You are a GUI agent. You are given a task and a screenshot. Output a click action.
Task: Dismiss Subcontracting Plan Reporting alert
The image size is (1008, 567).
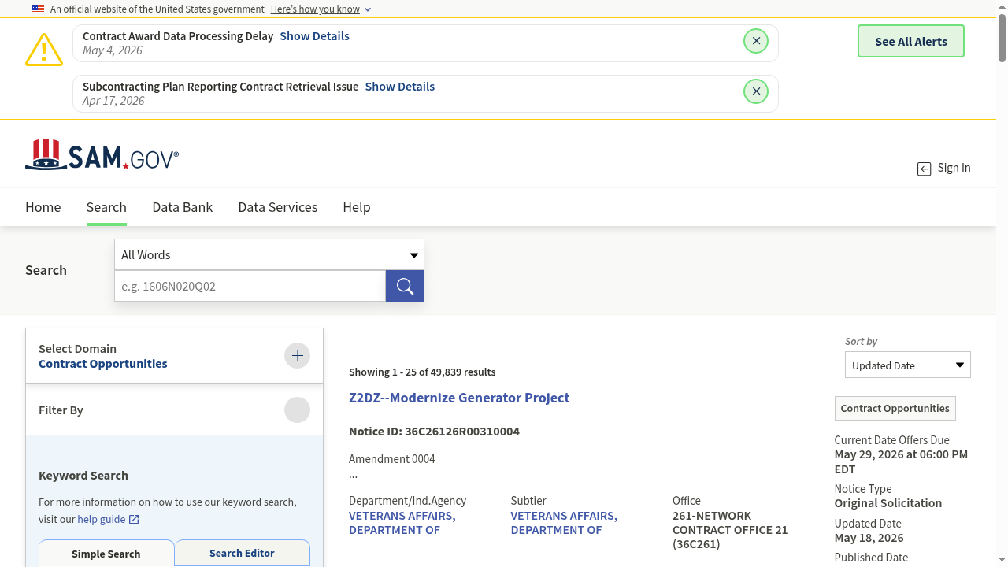pyautogui.click(x=756, y=91)
